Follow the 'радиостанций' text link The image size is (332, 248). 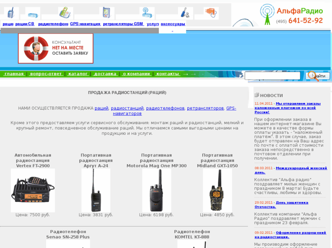(127, 108)
